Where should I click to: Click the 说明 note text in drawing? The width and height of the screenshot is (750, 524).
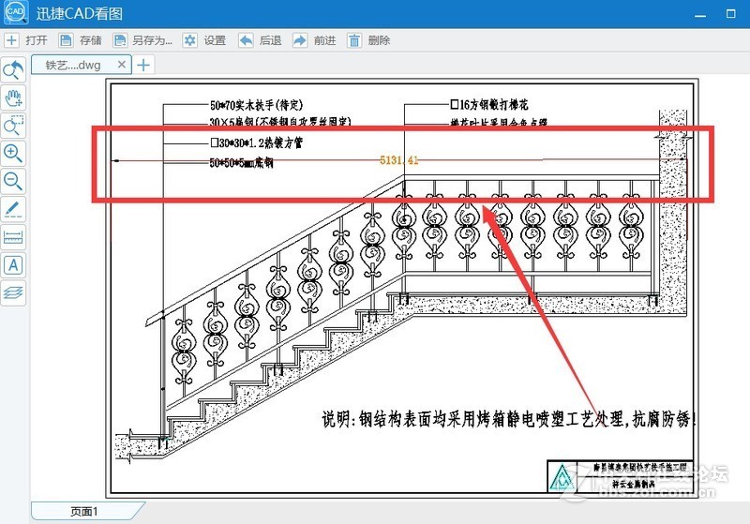coord(507,419)
